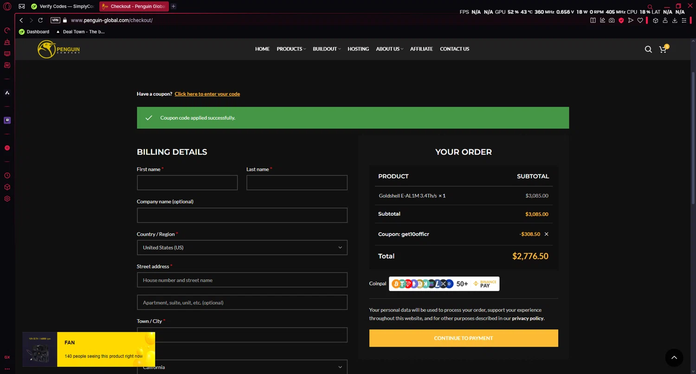Open Extensions cube in the sidebar
Image resolution: width=696 pixels, height=374 pixels.
[x=7, y=187]
